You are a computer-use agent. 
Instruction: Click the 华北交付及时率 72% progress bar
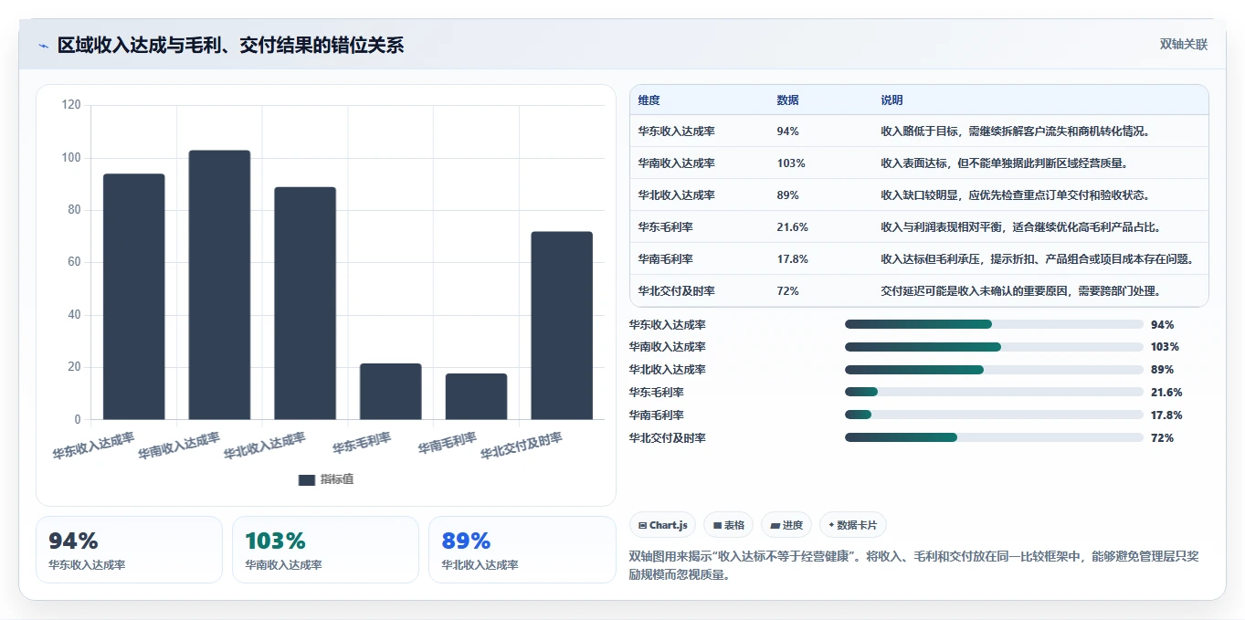tap(994, 437)
